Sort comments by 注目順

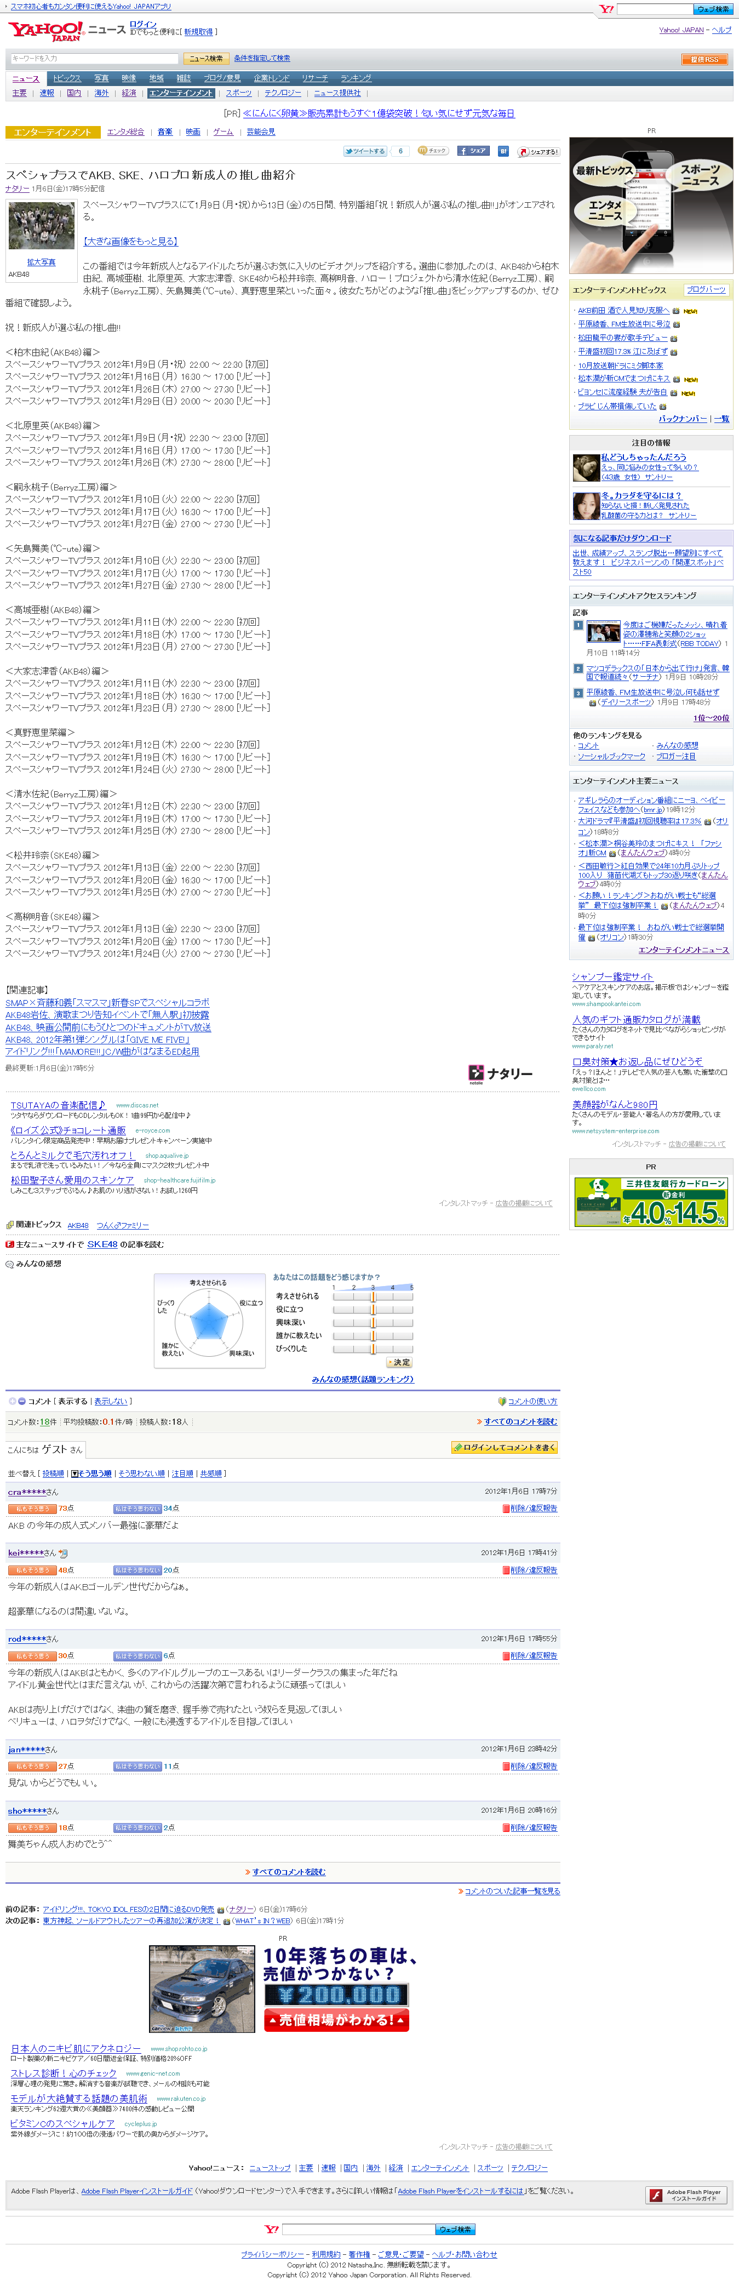[x=181, y=1473]
